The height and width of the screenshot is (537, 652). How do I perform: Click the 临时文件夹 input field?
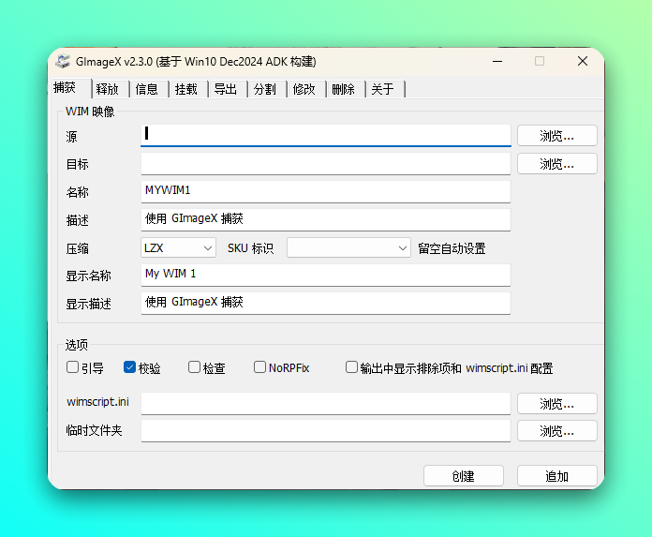click(x=326, y=430)
